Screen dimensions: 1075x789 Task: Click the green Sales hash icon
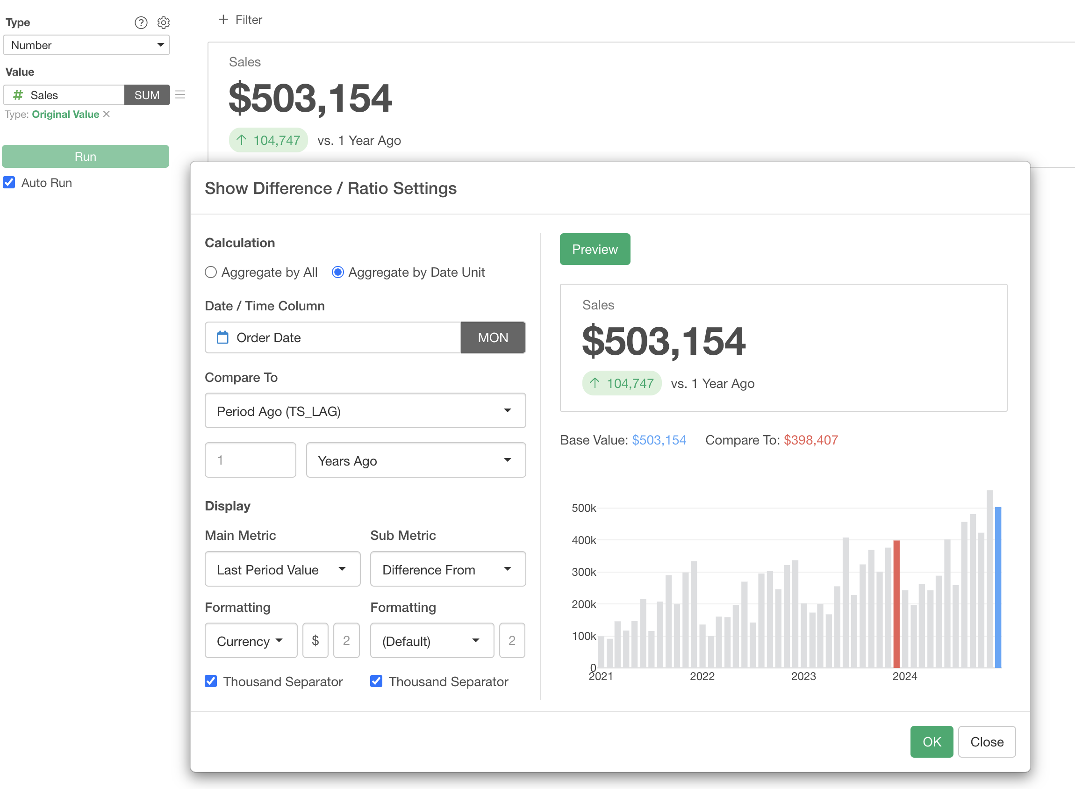(18, 95)
